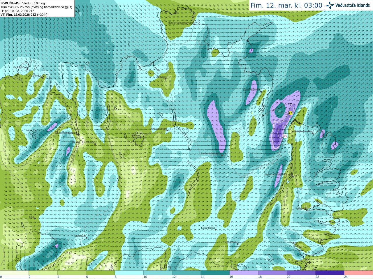Click the 6–8 m/s olive green legend swatch
The height and width of the screenshot is (279, 373).
pyautogui.click(x=100, y=273)
